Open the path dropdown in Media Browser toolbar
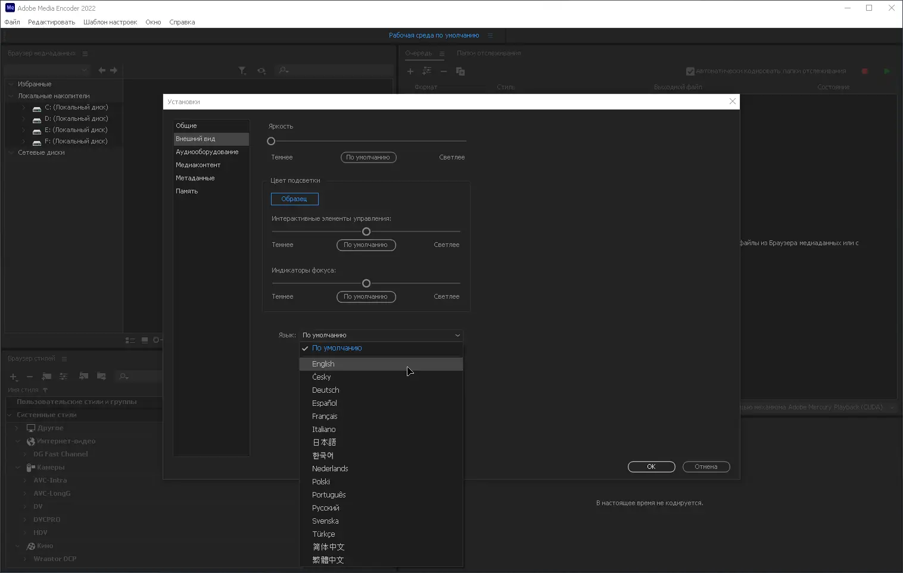 coord(48,70)
